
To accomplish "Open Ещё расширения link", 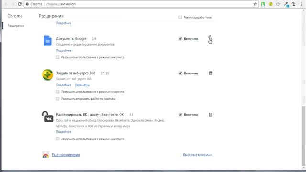I will [x=66, y=155].
